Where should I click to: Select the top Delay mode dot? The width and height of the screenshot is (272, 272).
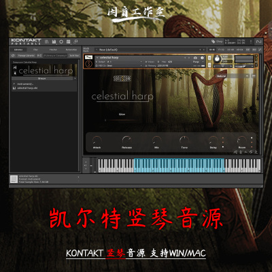223,138
